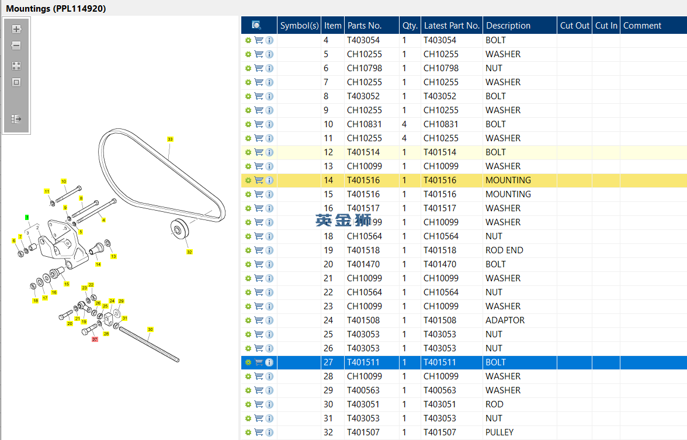
Task: Zoom out of the parts diagram
Action: 16,46
